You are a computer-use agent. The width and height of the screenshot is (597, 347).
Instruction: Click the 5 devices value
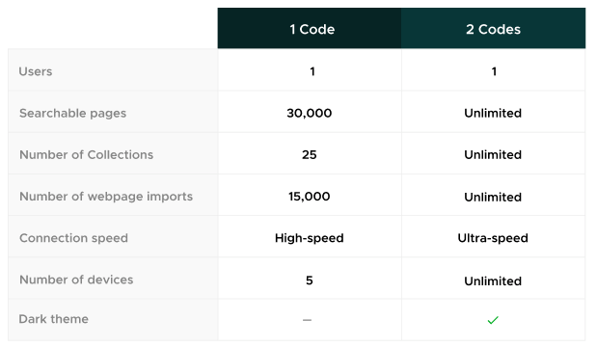[x=310, y=280]
